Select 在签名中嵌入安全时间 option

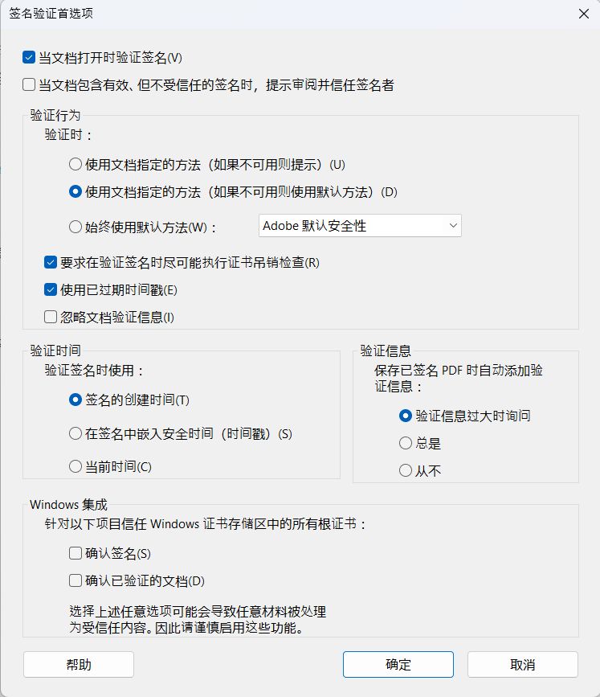[76, 433]
